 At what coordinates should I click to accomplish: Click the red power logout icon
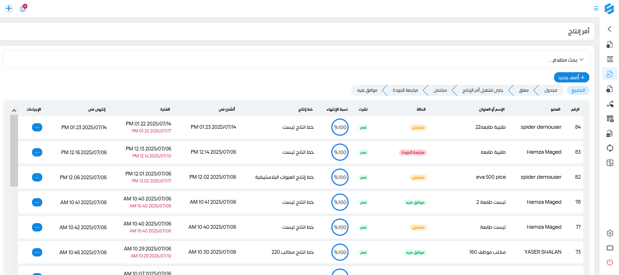tap(610, 262)
